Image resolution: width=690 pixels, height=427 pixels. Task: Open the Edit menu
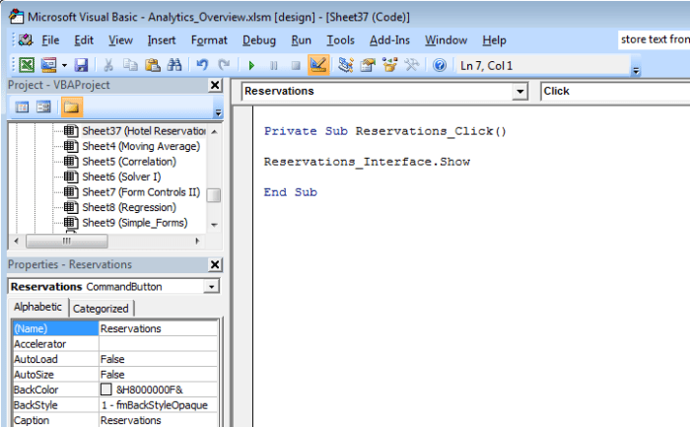tap(84, 40)
